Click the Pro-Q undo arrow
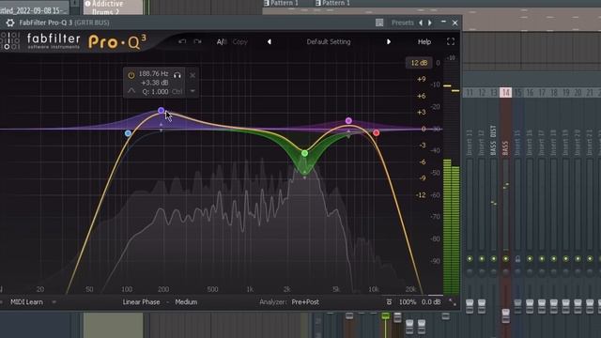601x338 pixels. 182,41
